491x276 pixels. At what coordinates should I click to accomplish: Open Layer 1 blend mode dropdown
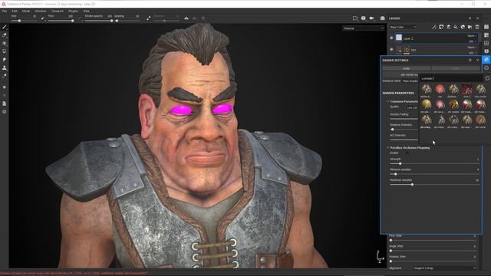point(473,36)
